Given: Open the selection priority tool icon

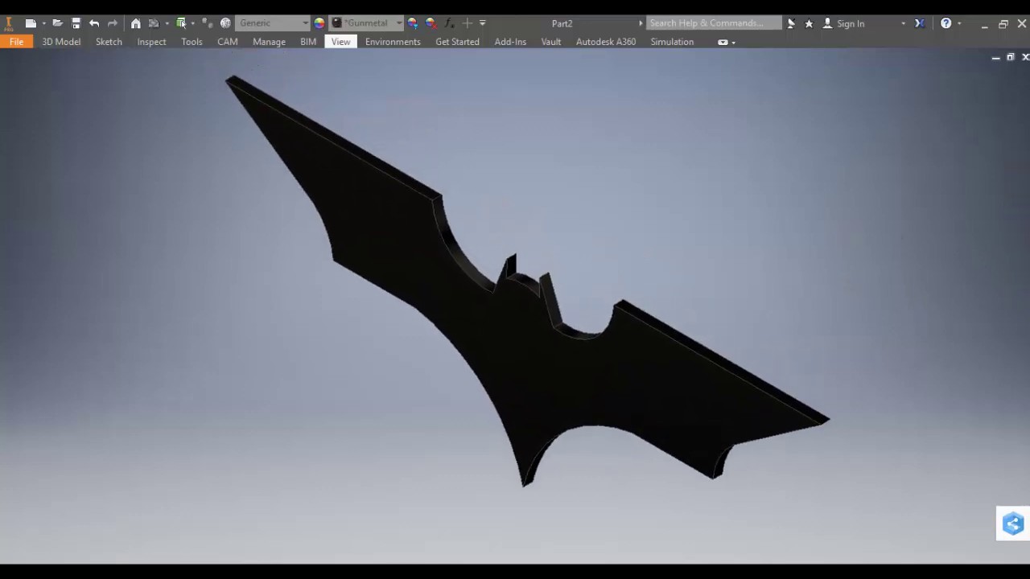Looking at the screenshot, I should [181, 23].
